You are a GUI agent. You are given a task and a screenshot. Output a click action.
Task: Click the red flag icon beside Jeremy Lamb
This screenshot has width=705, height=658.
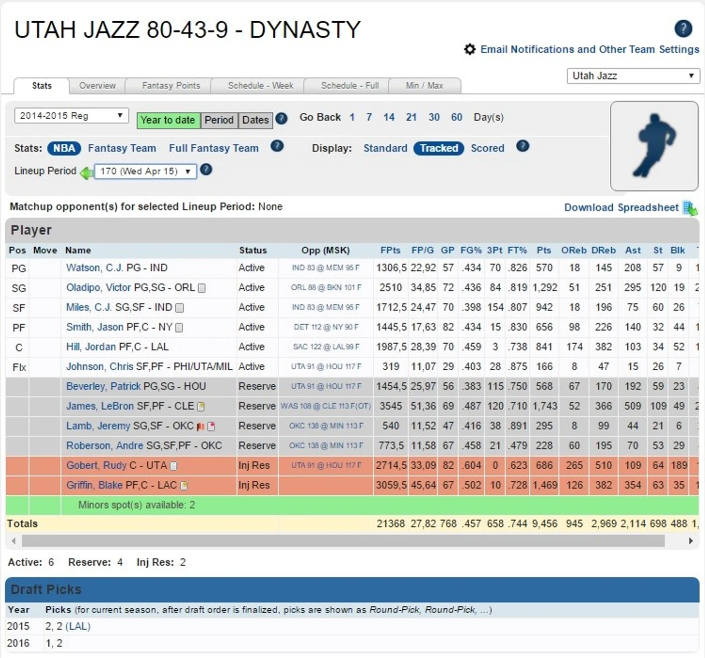(x=200, y=426)
